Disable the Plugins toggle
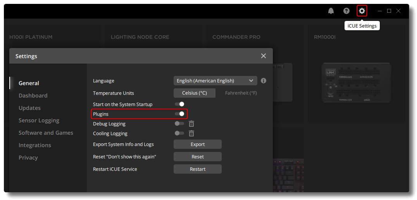The width and height of the screenshot is (417, 200). (x=179, y=114)
